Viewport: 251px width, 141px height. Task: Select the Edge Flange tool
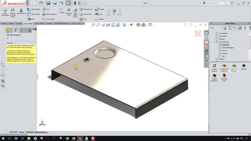[33, 9]
